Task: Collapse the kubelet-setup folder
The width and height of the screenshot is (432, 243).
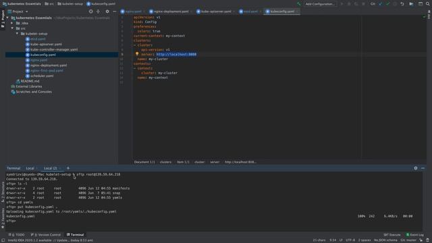Action: coord(17,34)
